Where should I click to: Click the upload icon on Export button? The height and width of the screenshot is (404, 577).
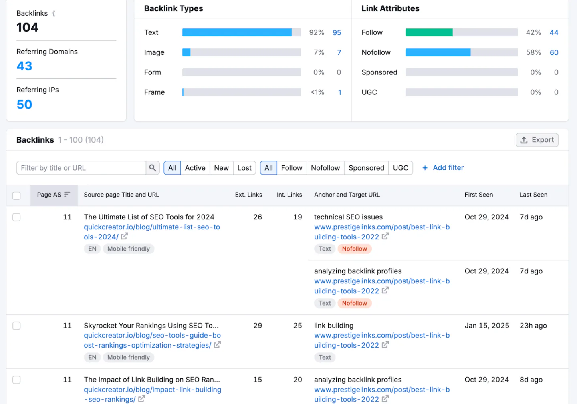(524, 140)
